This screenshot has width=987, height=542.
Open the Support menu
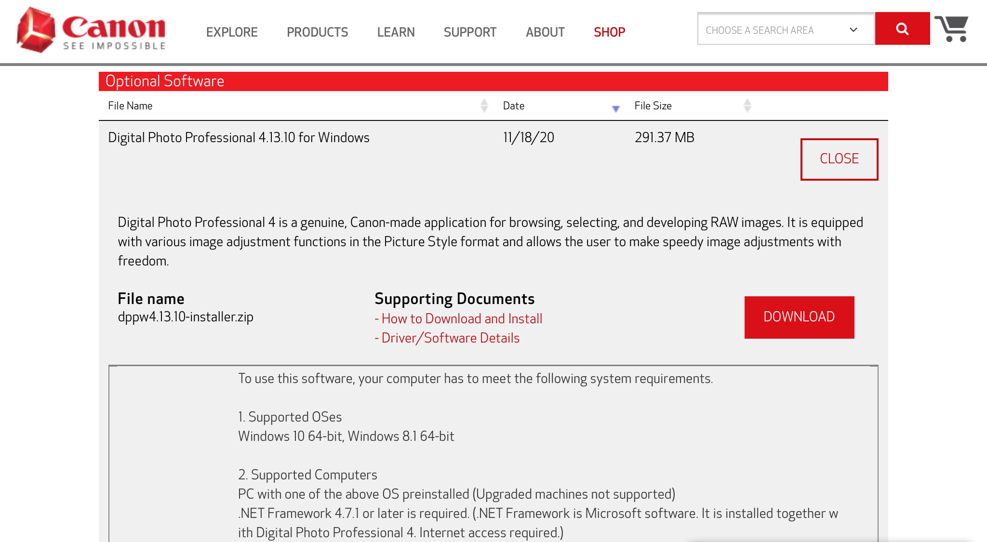click(x=470, y=32)
